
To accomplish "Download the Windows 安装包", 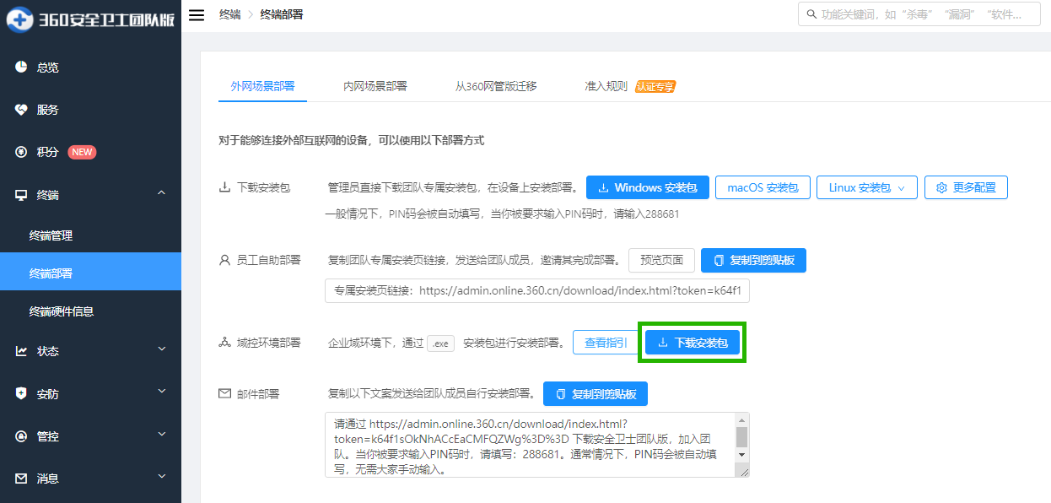I will [x=648, y=187].
